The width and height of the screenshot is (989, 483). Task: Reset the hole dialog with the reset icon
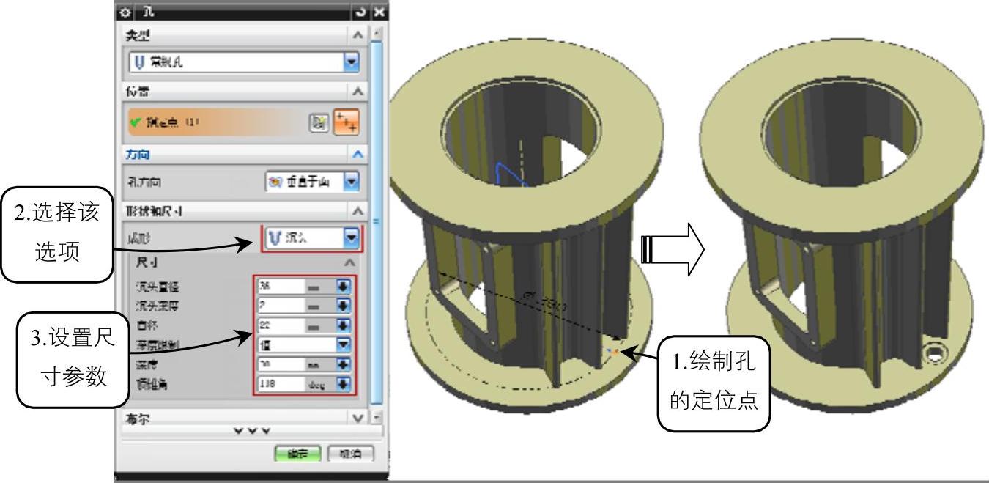pos(360,12)
